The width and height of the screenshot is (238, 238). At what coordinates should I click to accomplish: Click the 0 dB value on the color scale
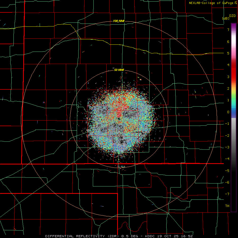click(228, 112)
